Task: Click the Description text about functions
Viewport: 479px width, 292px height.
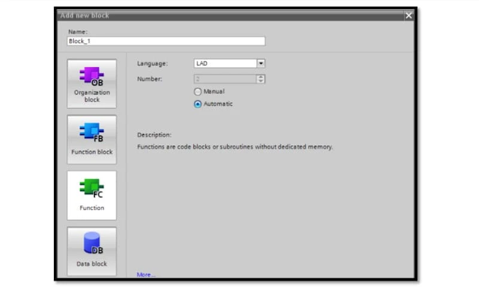Action: pos(235,147)
